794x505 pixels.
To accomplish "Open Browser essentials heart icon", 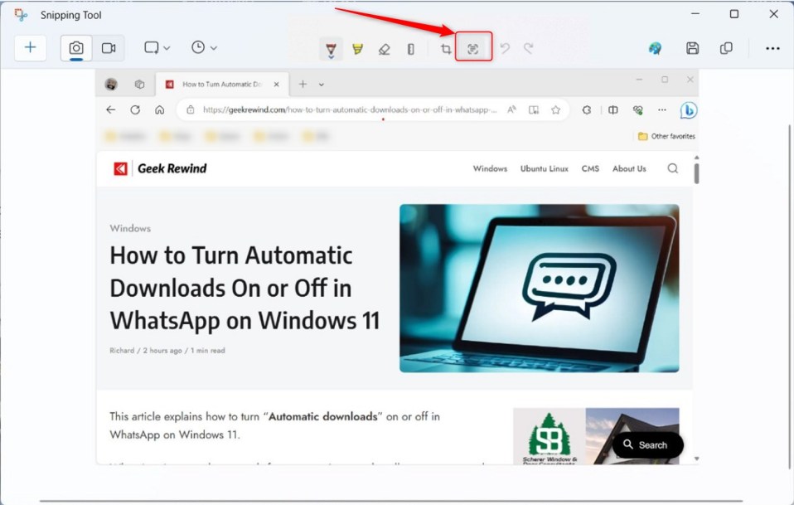I will point(638,110).
